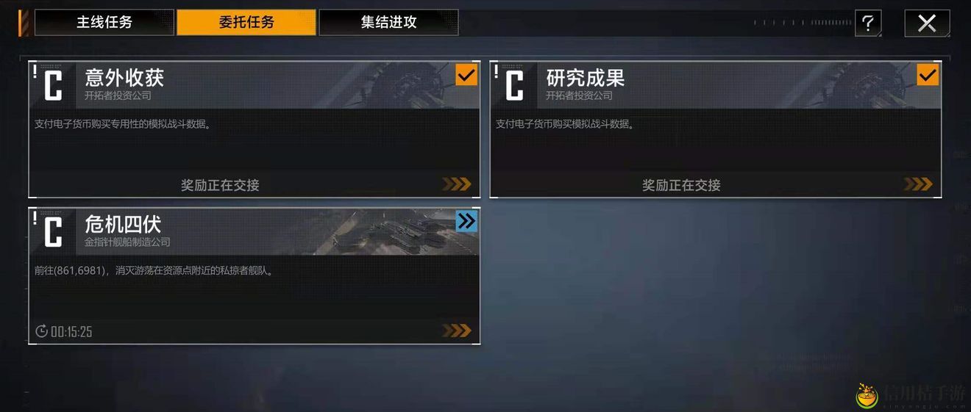Click the blue double-arrow icon on 危机四伏
This screenshot has height=412, width=971.
click(x=466, y=221)
